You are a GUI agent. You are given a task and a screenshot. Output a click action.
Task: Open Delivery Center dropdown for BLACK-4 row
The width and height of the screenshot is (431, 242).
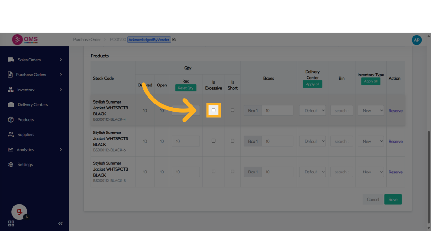(312, 111)
